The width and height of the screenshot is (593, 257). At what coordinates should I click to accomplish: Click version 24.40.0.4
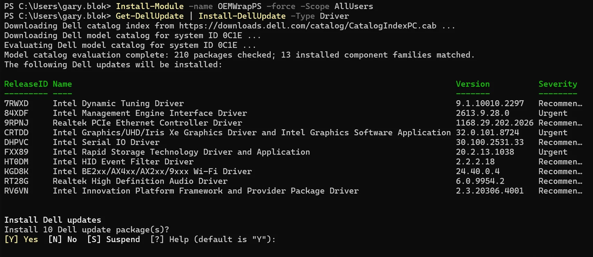478,171
